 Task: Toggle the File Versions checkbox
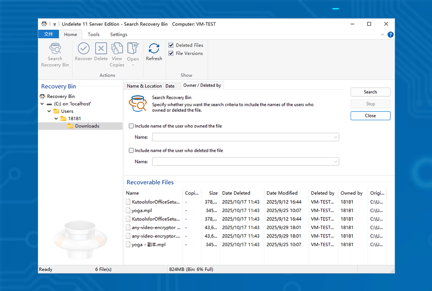(171, 54)
